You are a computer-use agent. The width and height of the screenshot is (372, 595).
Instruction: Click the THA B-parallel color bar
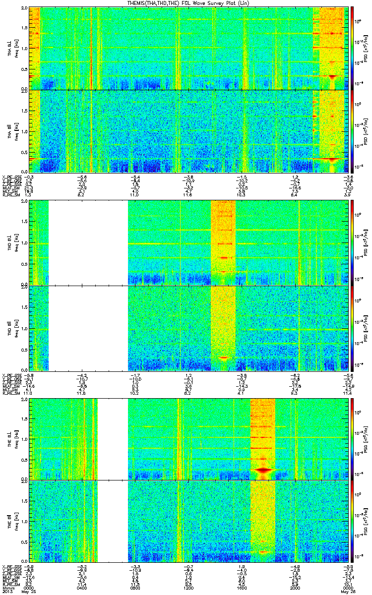point(353,131)
